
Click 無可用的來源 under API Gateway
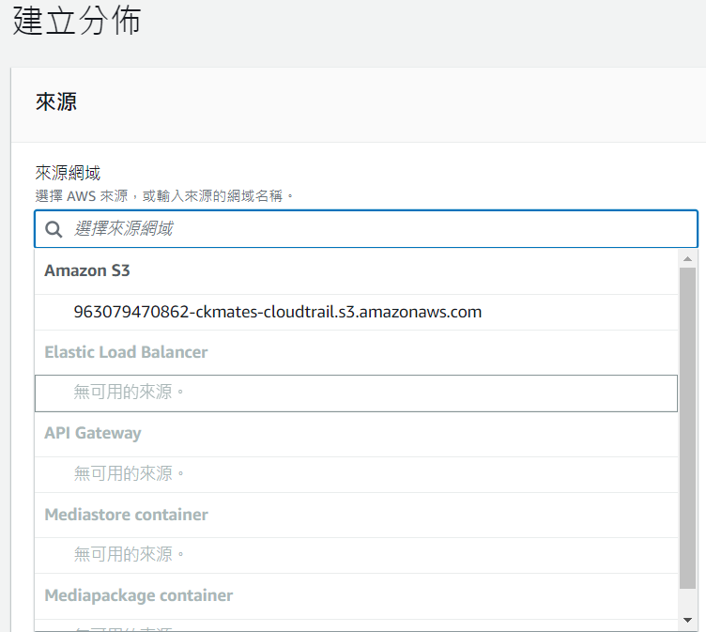356,474
